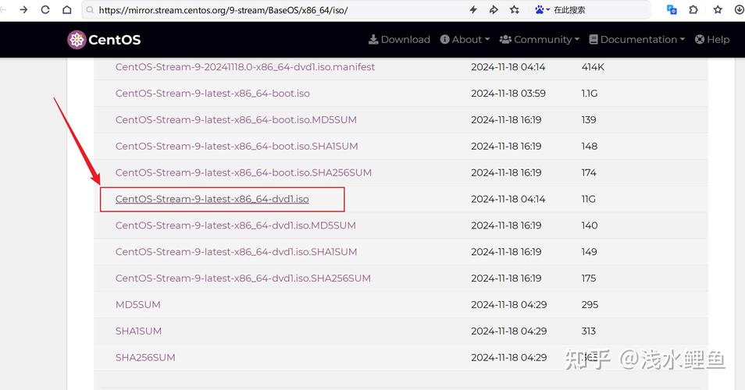Click the 175 size value
This screenshot has width=745, height=390.
point(589,278)
